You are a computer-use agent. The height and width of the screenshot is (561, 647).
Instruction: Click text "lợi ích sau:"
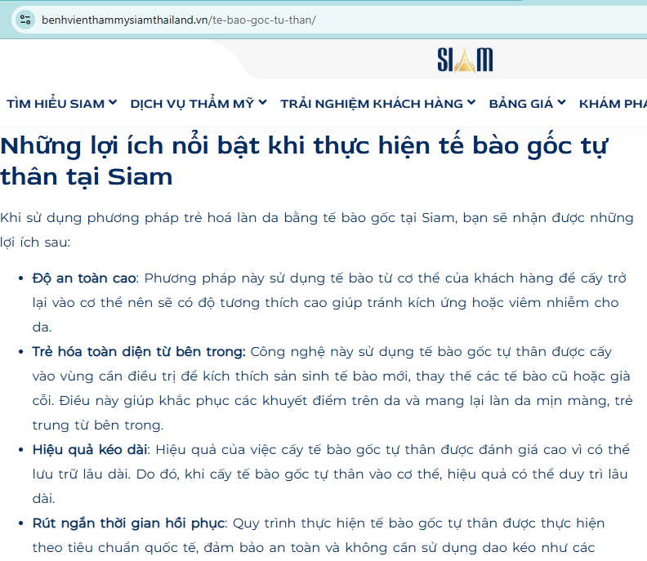point(35,243)
